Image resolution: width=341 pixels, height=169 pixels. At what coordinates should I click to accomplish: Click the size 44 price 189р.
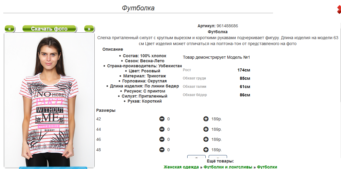pyautogui.click(x=217, y=130)
